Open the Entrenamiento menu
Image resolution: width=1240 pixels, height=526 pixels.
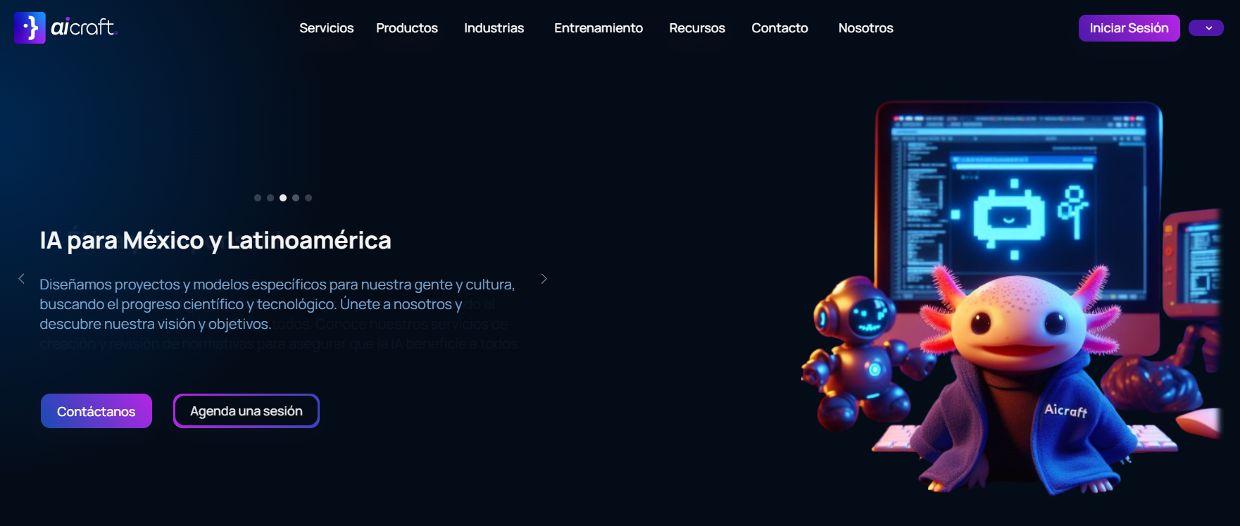click(x=599, y=28)
